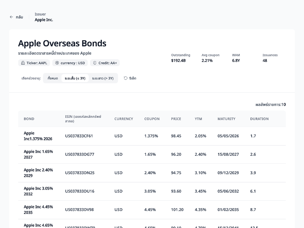Click the Issuances 48 value
The width and height of the screenshot is (304, 228).
coord(265,60)
